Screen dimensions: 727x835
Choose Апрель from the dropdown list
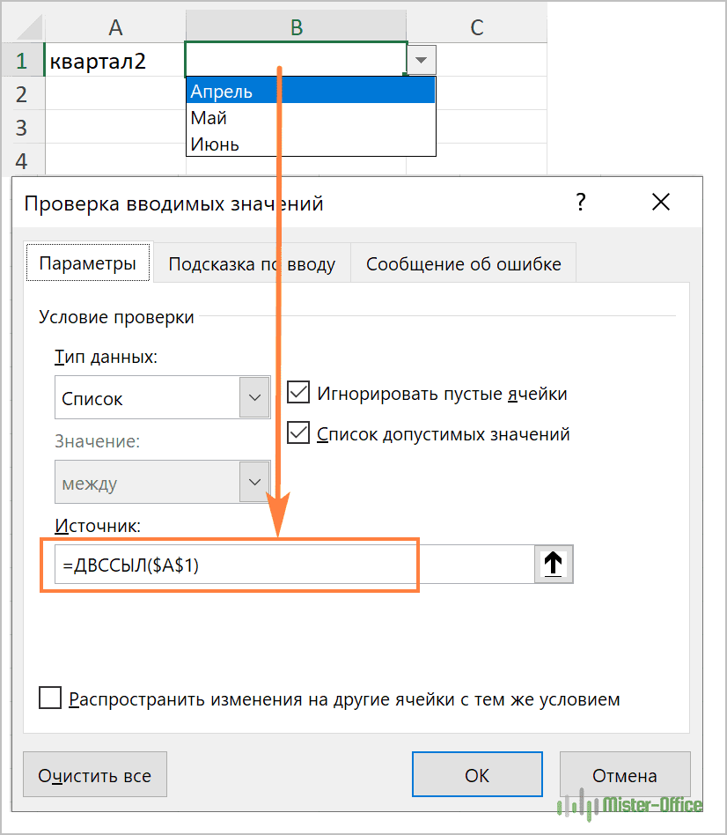(x=311, y=91)
